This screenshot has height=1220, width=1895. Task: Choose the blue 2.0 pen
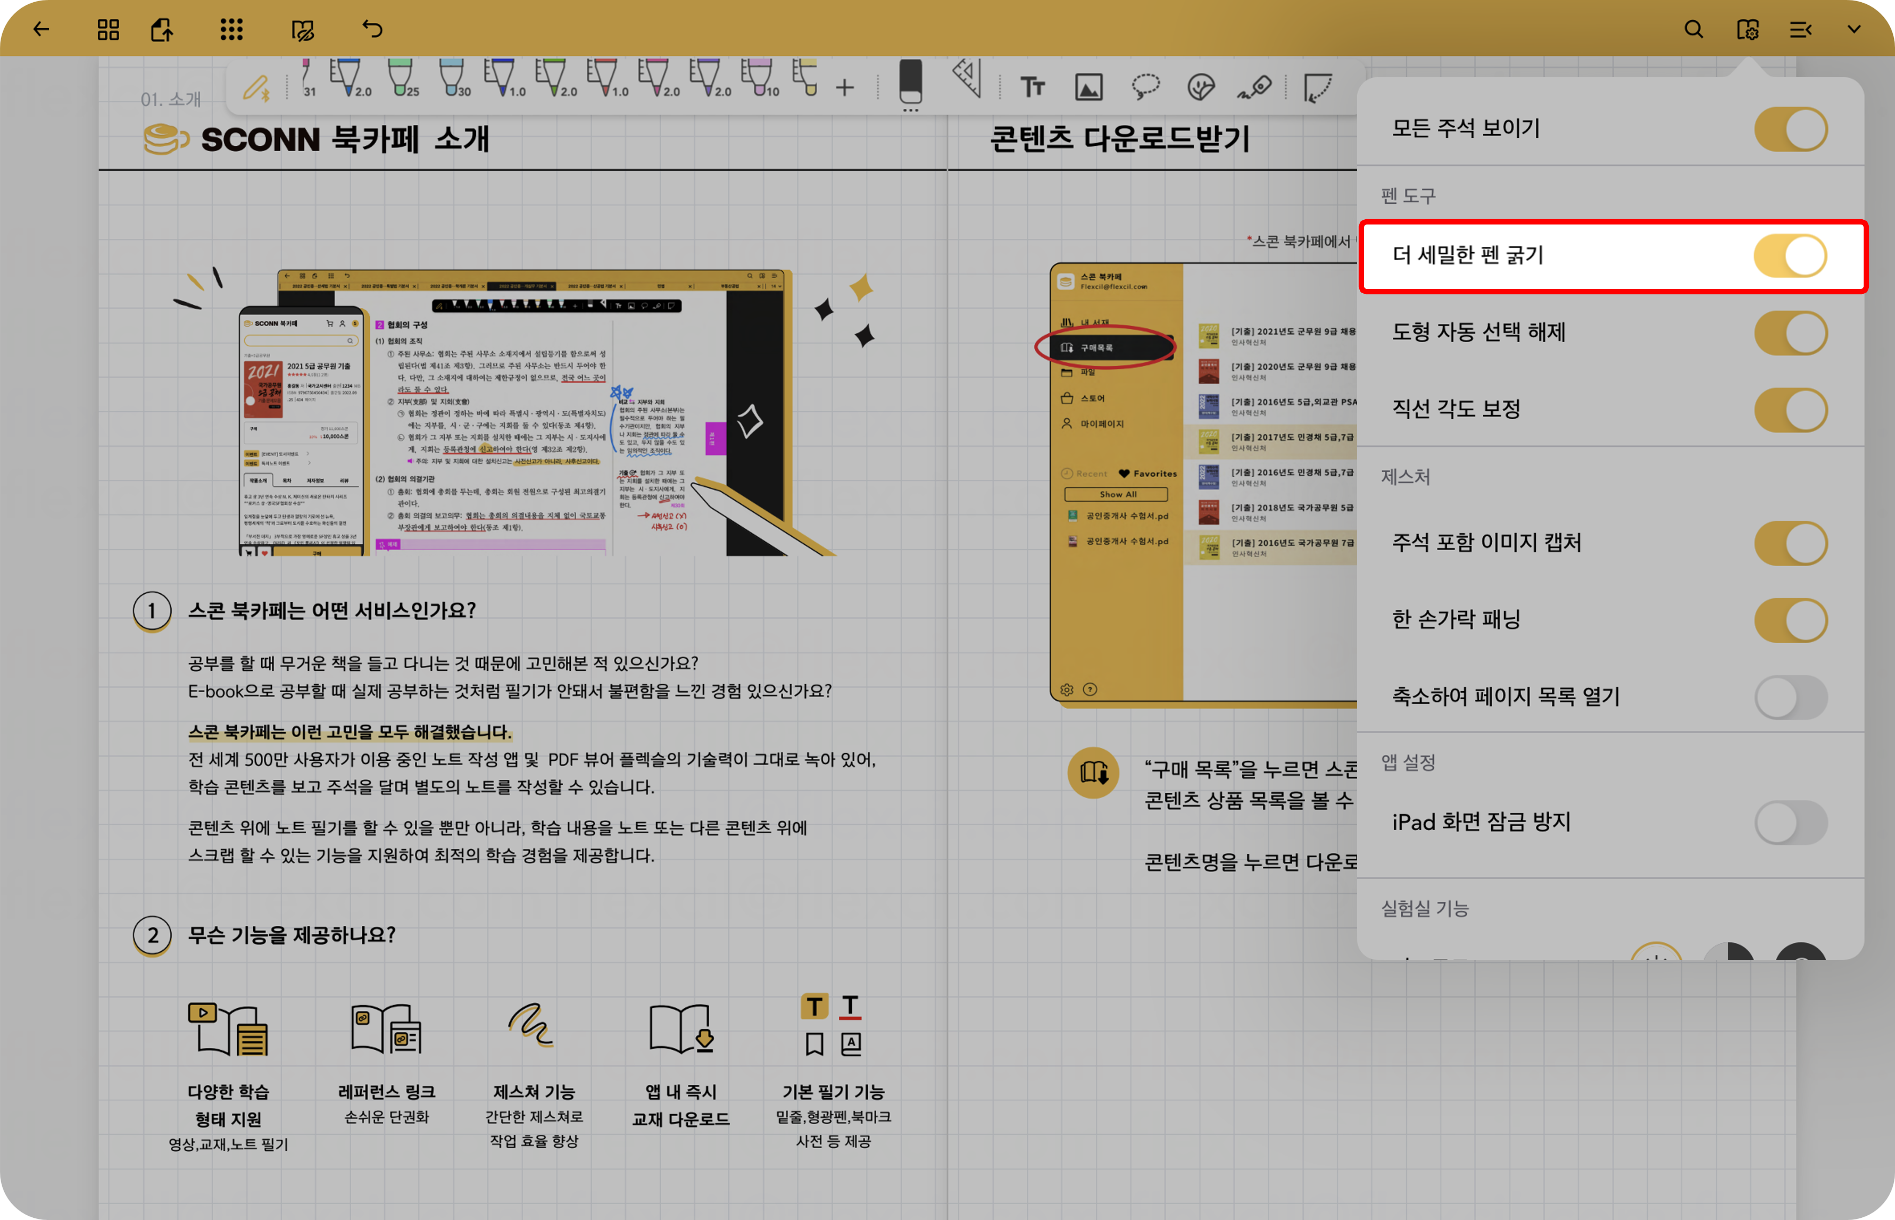[349, 78]
